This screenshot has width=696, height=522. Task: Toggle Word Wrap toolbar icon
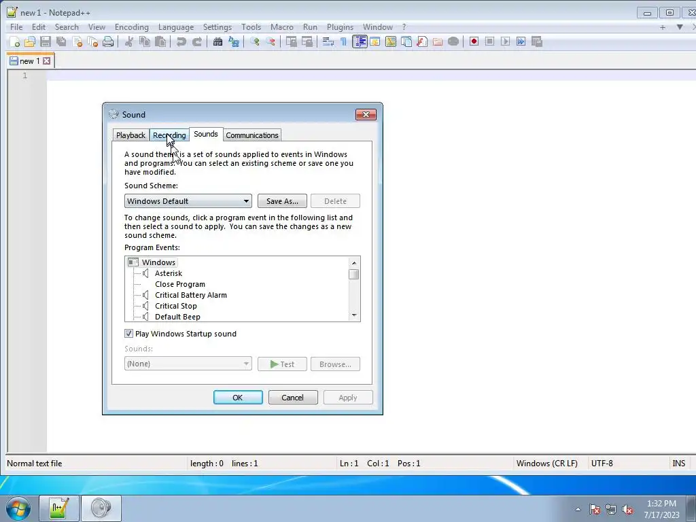pos(328,41)
